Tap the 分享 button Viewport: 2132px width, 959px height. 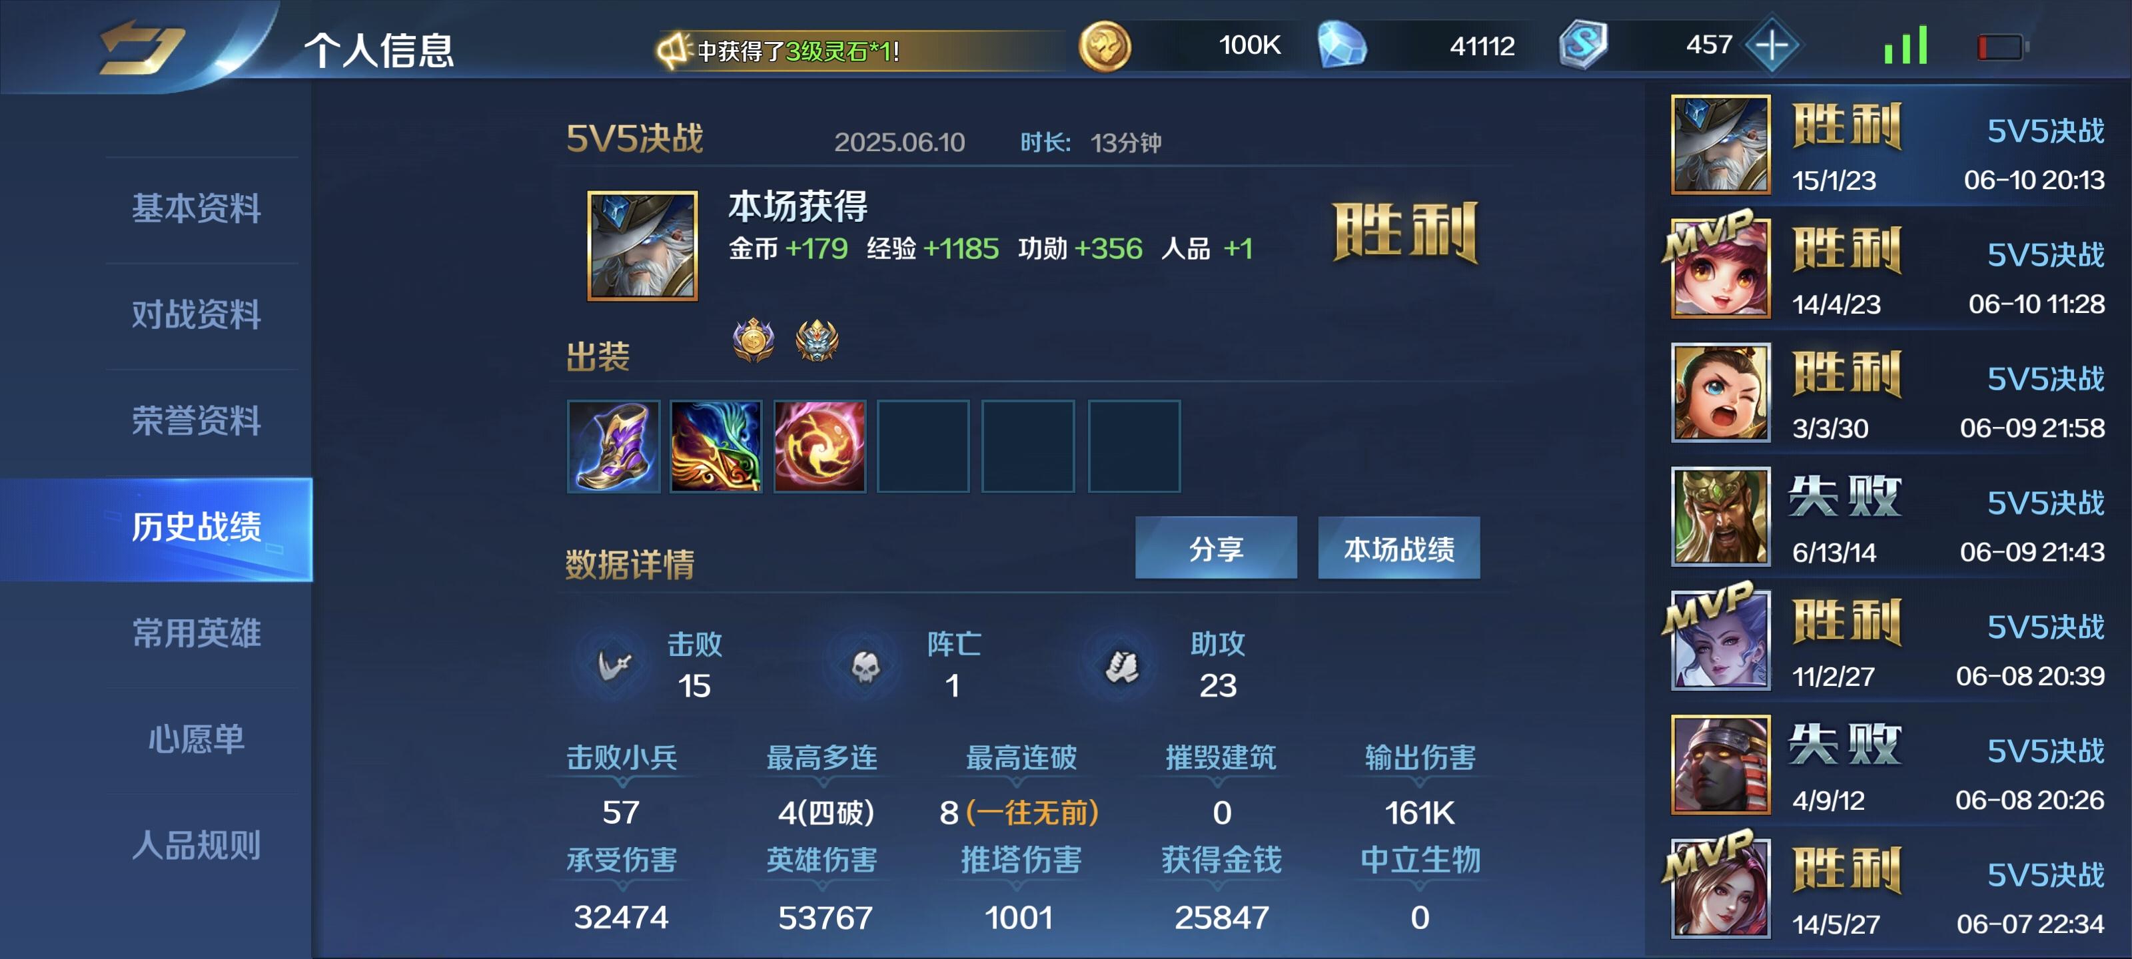(x=1216, y=549)
